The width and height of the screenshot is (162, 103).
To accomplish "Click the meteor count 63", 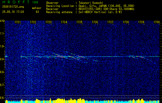I will 37,12.
